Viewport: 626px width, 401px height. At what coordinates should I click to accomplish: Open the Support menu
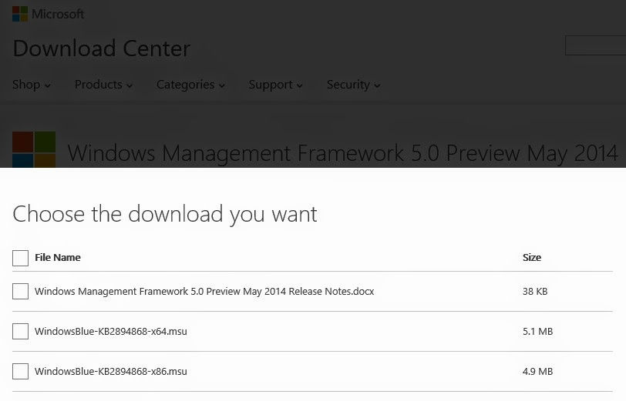[275, 85]
